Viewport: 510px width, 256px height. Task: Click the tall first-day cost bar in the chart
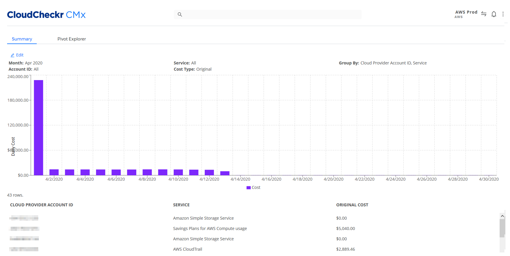(39, 128)
